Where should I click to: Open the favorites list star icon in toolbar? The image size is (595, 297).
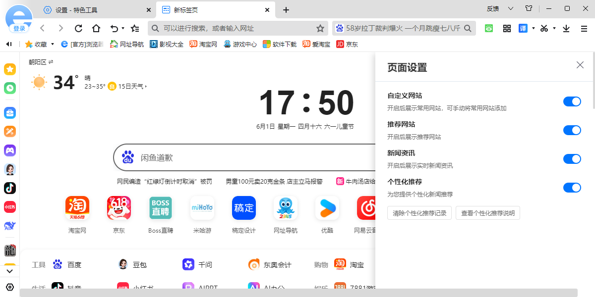tap(135, 28)
